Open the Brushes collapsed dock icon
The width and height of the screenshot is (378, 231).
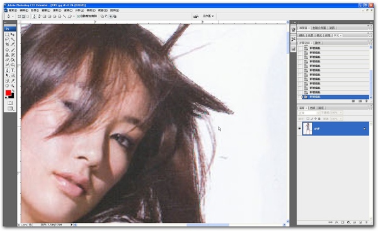pos(293,30)
